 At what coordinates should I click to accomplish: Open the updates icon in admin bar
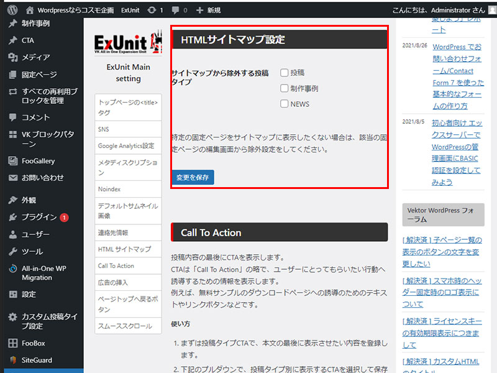pos(152,11)
